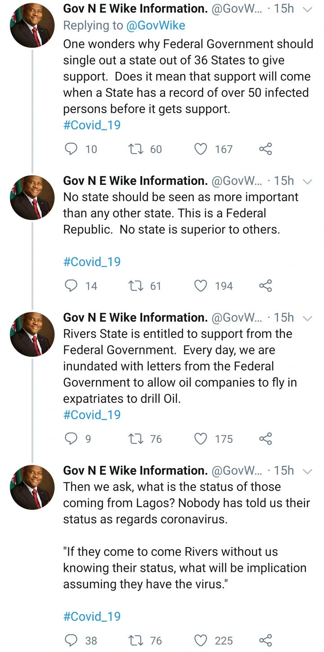Viewport: 324px width, 652px height.
Task: Share the 'single out a state' tweet
Action: pyautogui.click(x=265, y=149)
